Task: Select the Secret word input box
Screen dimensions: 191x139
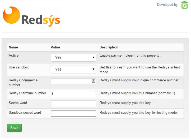Action: 73,104
